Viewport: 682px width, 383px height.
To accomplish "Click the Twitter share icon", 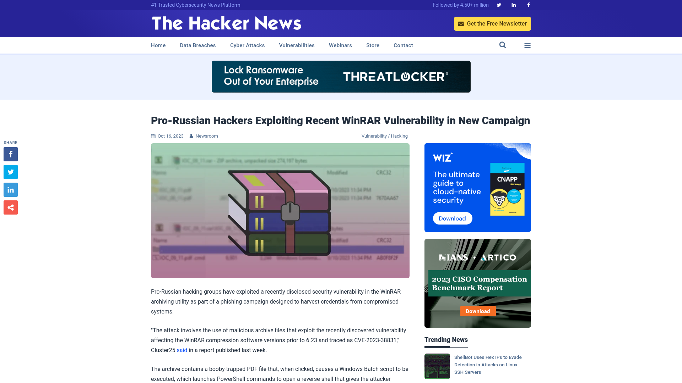I will pos(10,172).
